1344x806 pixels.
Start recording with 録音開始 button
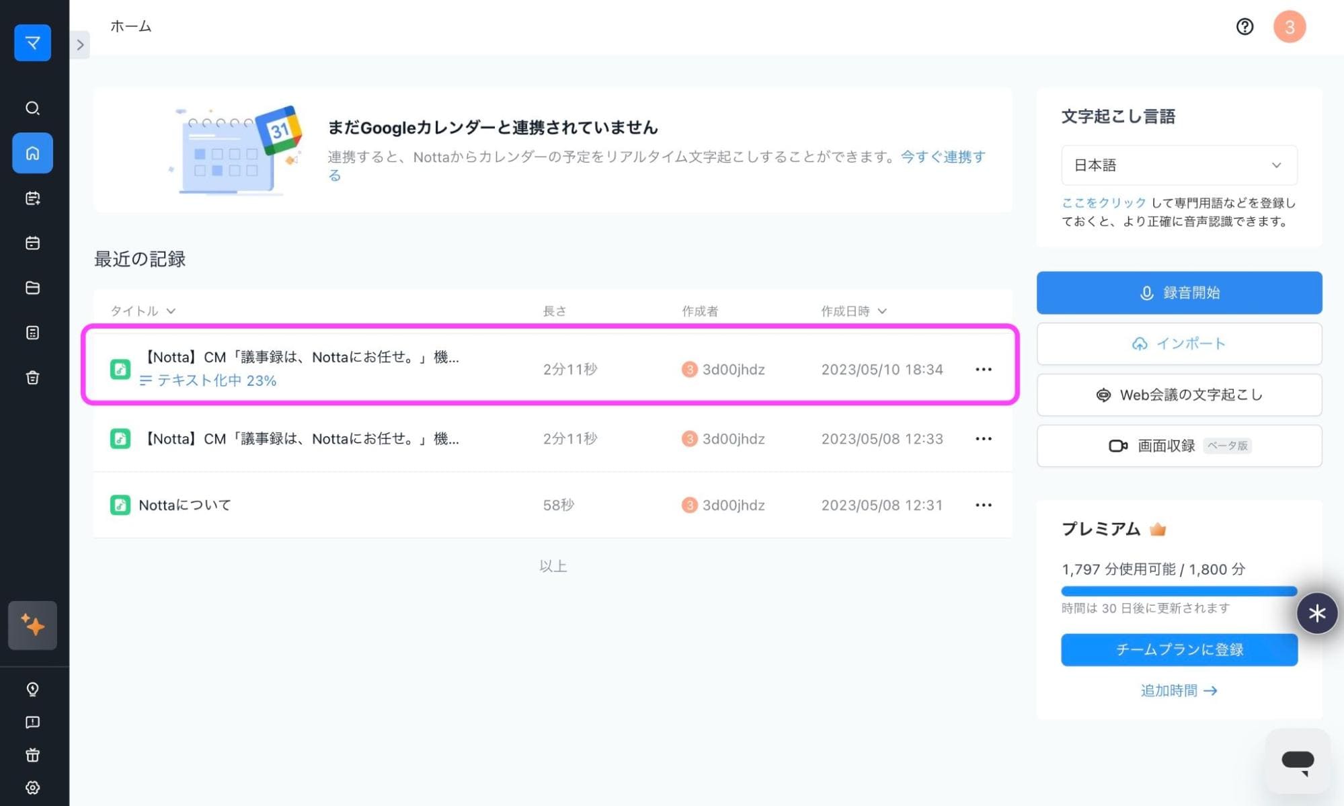(1179, 292)
